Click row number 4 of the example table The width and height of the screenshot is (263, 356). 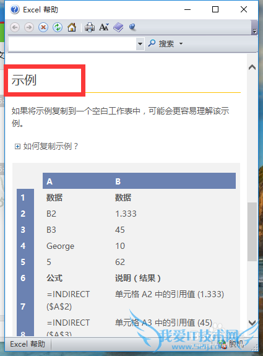click(x=23, y=246)
